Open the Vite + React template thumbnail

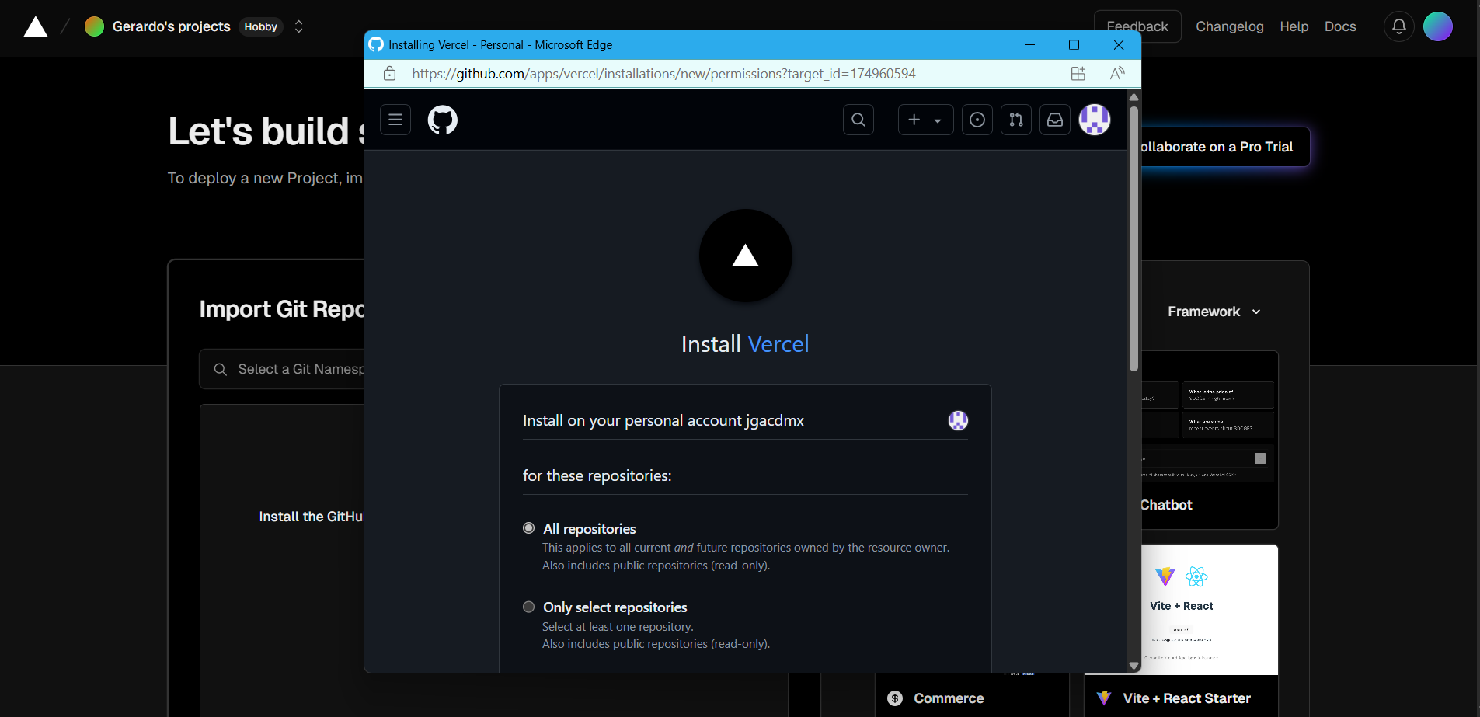click(x=1209, y=610)
